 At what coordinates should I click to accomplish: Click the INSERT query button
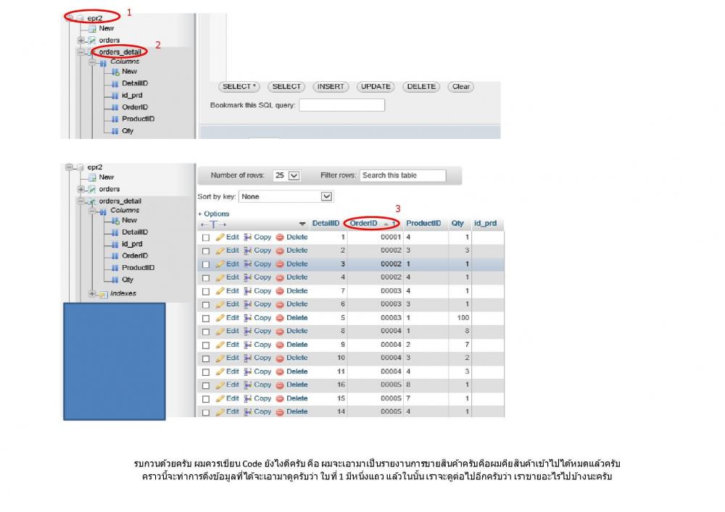coord(331,87)
